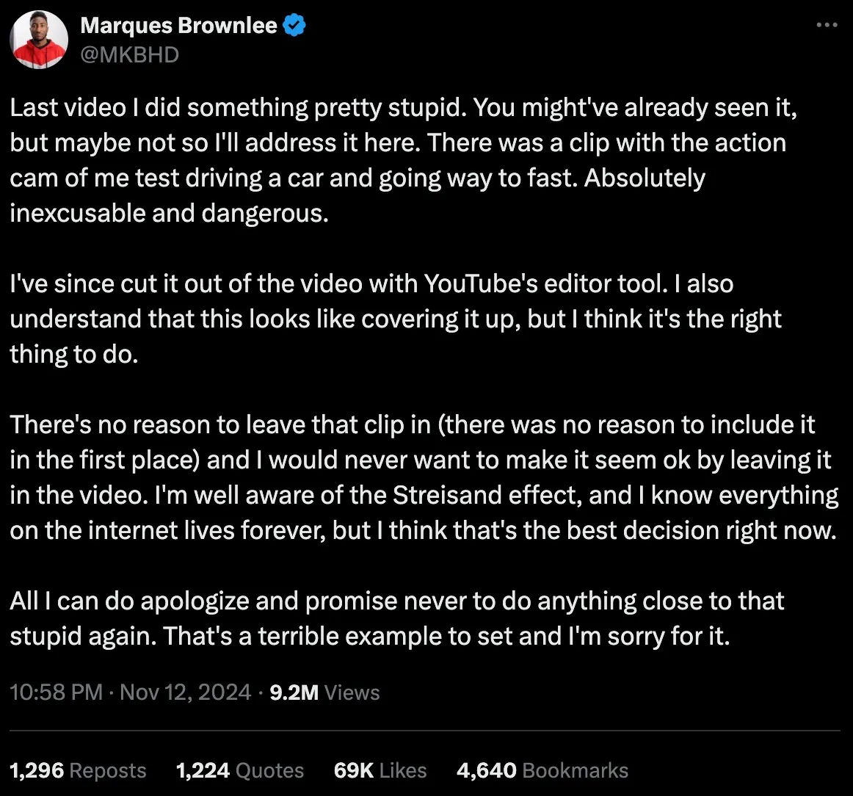853x796 pixels.
Task: Open the tweet timestamp permalink
Action: click(56, 692)
